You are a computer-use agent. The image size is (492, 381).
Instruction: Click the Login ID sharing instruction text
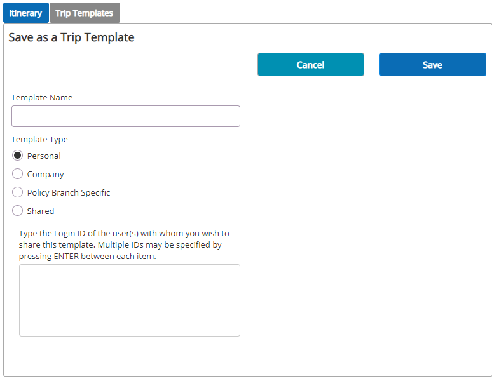coord(124,244)
